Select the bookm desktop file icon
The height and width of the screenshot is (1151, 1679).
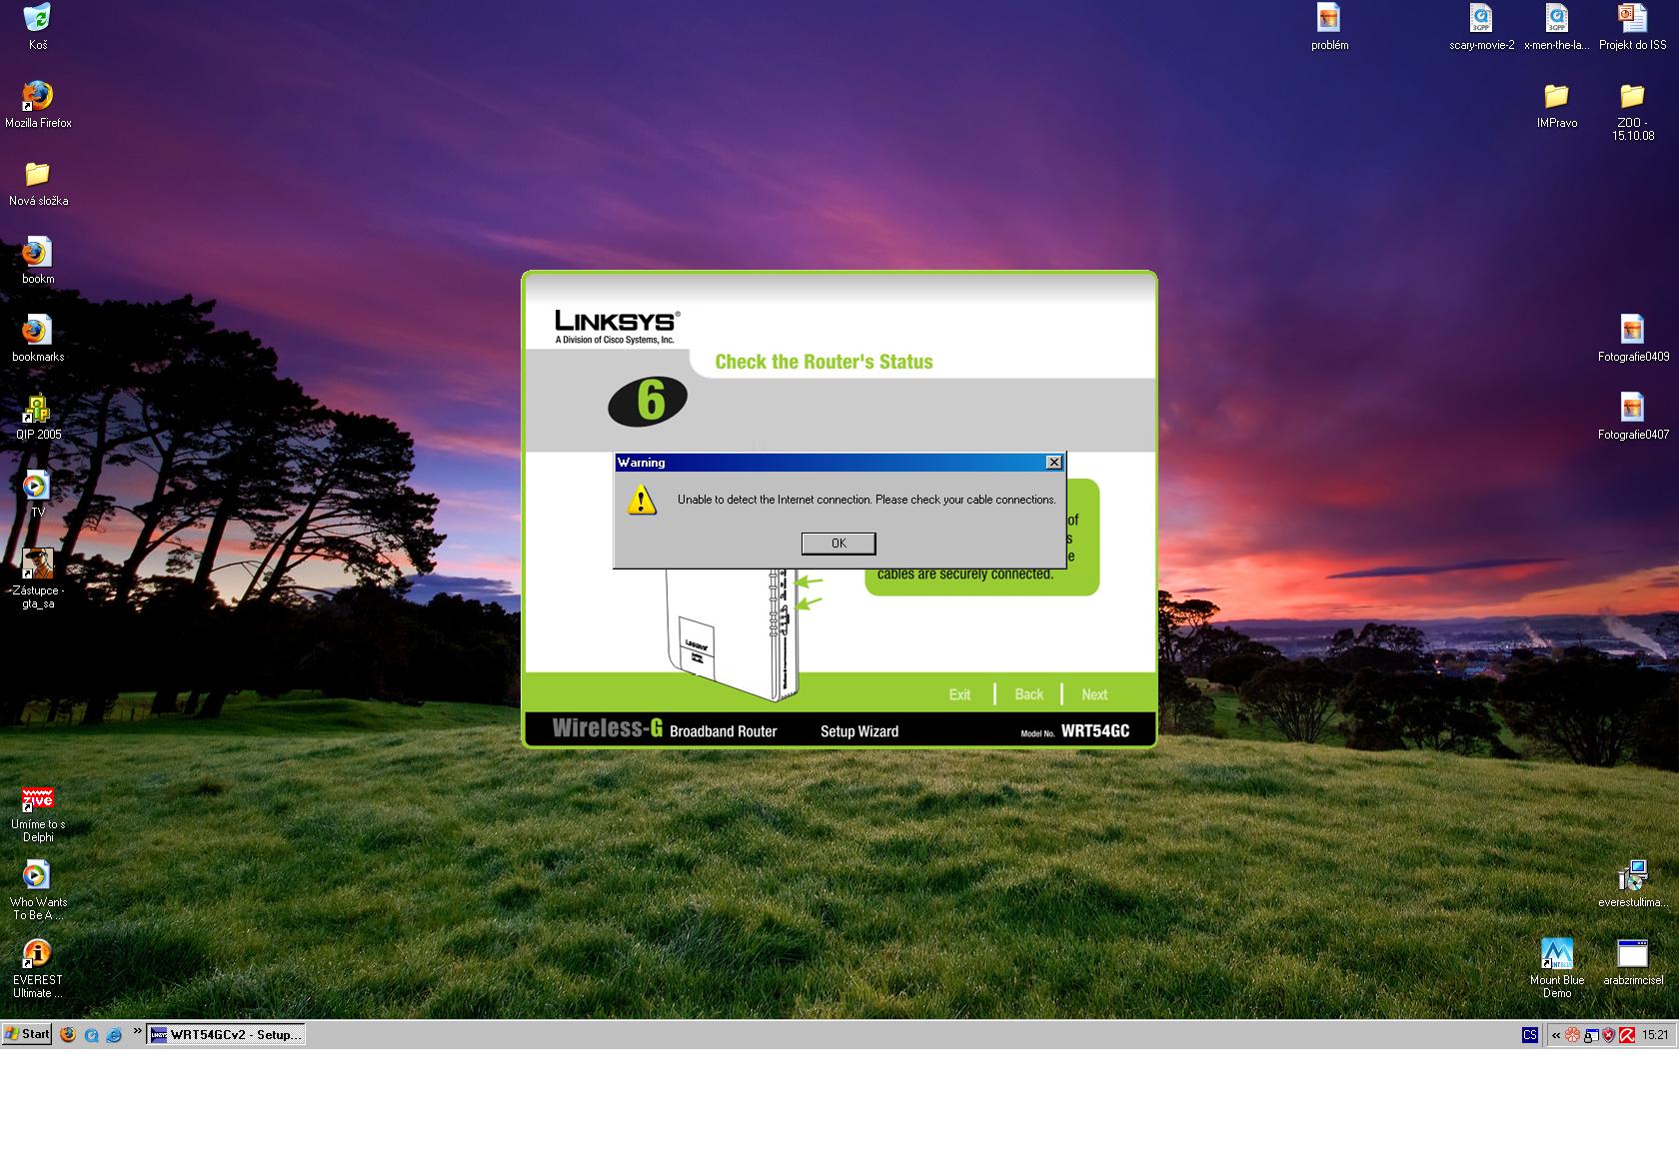(x=38, y=261)
